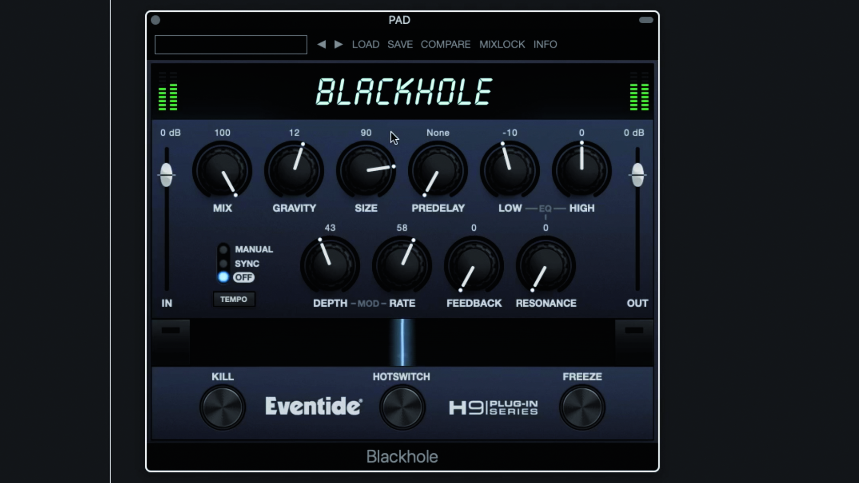This screenshot has width=859, height=483.
Task: Load the previous preset with left arrow
Action: [x=321, y=44]
